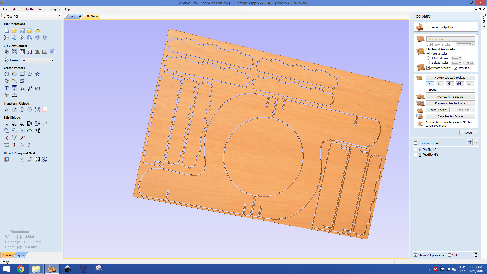487x274 pixels.
Task: Open the Layer dropdown showing 0
Action: click(x=37, y=60)
